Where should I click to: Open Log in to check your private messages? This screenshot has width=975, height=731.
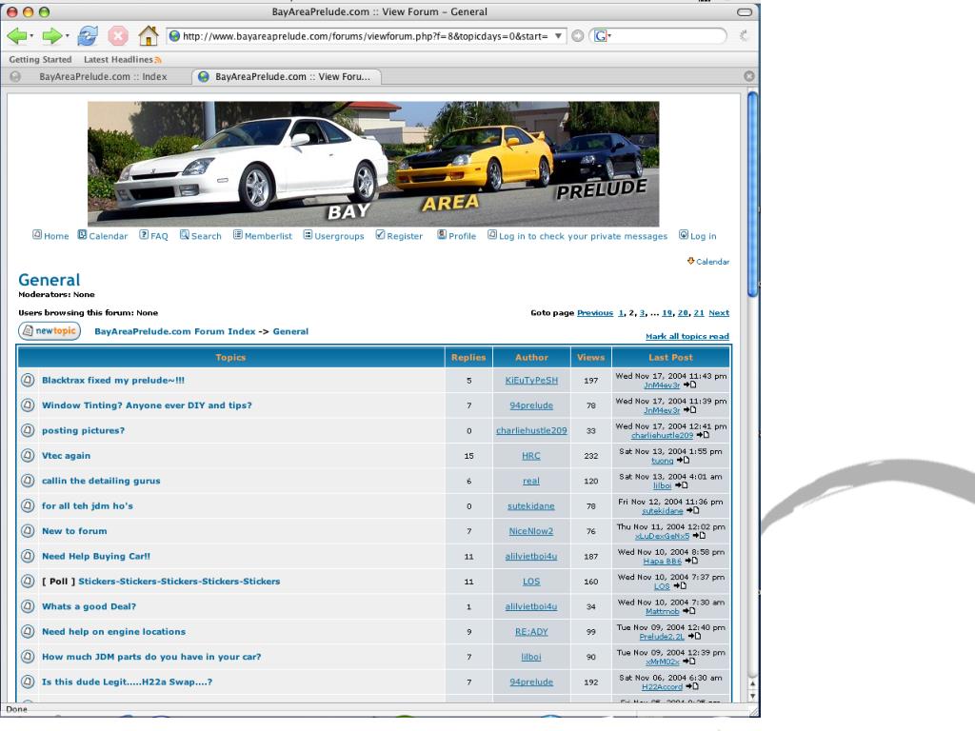tap(577, 236)
